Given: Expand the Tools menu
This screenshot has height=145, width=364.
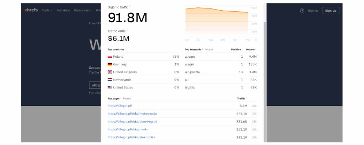Looking at the screenshot, I should coord(47,10).
